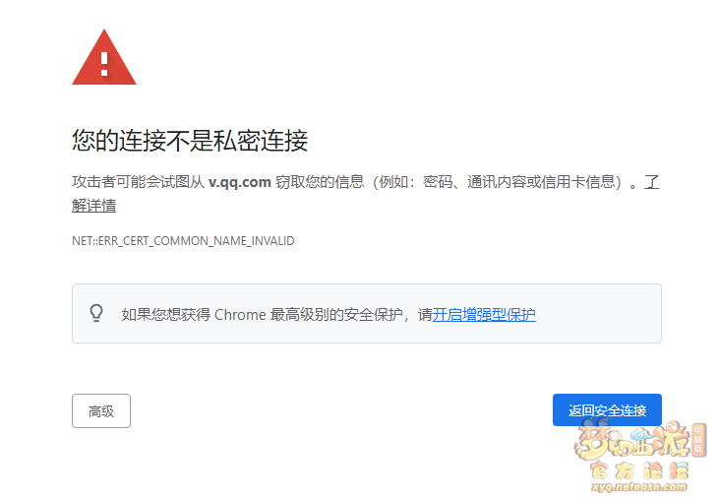Click the 如果您想获得 text in the tip box
The image size is (718, 499).
[x=166, y=314]
